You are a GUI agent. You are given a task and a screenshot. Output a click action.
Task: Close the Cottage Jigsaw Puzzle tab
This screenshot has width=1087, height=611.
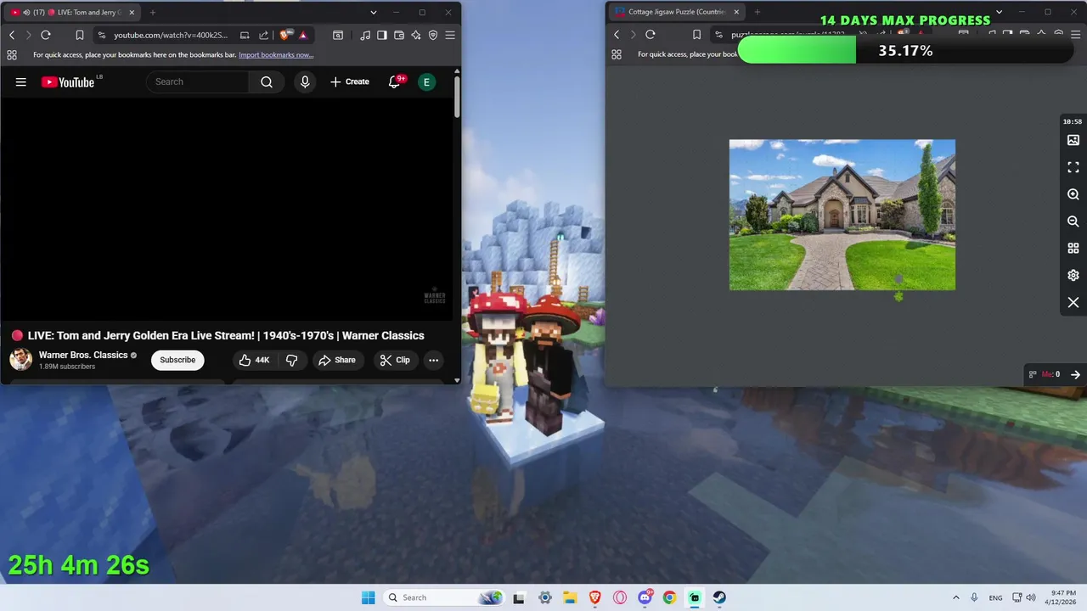pos(736,12)
